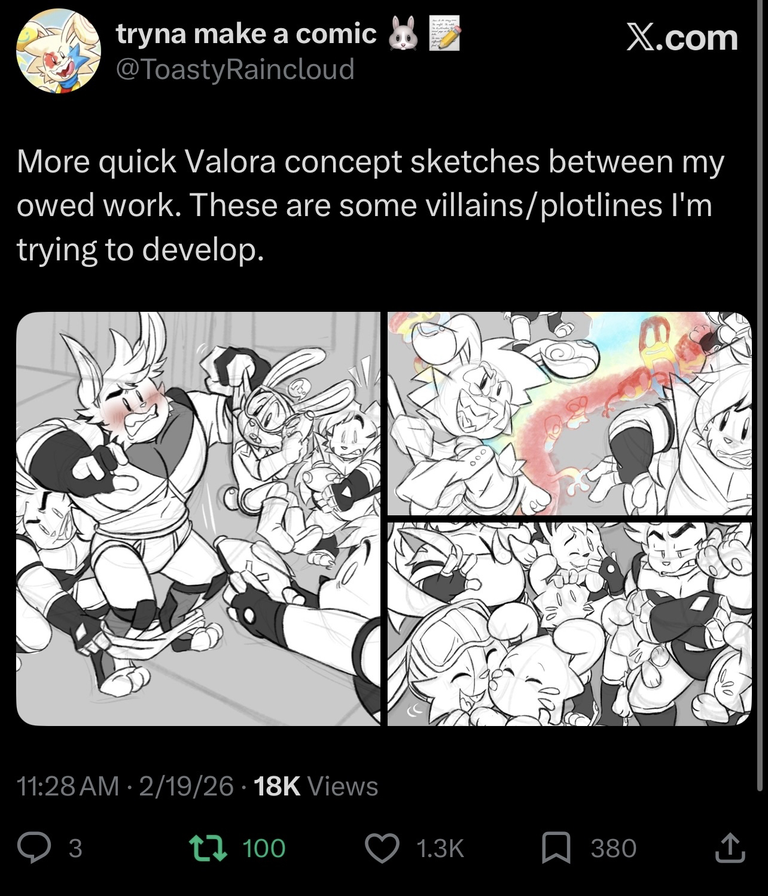Visit the @ToastyRaincloud handle link
Screen dimensions: 768x896
point(235,69)
